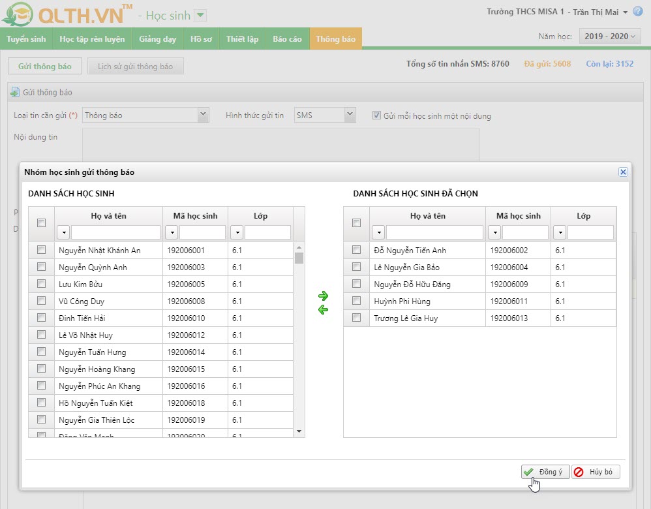Open the Thông báo menu

pos(335,39)
